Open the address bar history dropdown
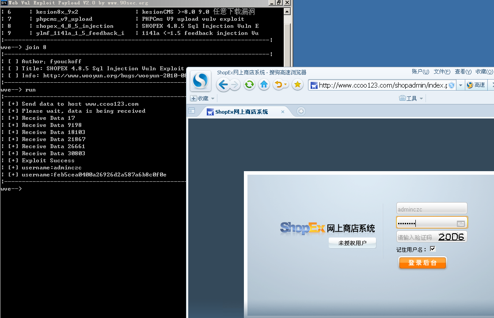This screenshot has height=318, width=494. pyautogui.click(x=460, y=85)
